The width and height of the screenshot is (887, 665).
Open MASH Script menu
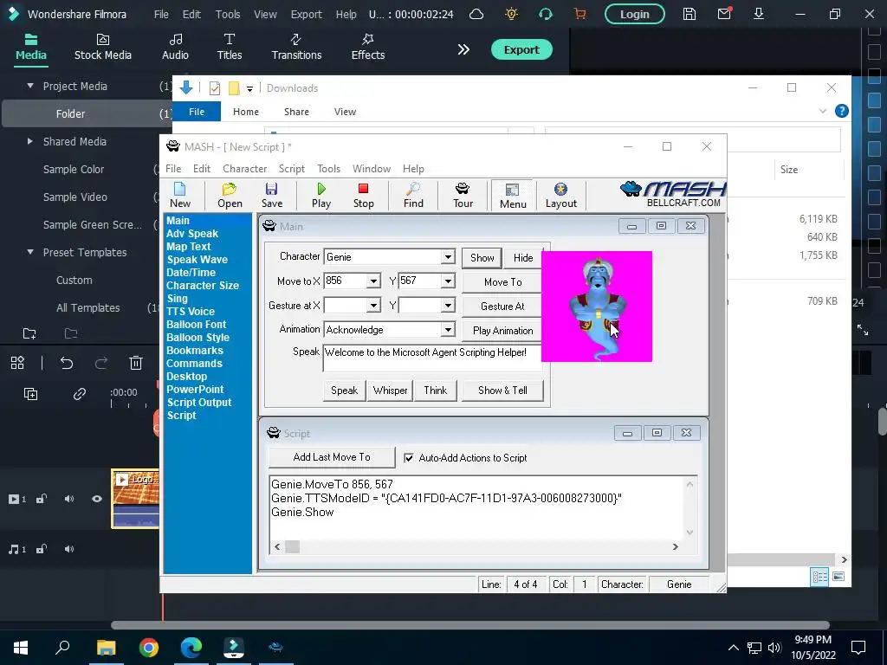coord(292,169)
